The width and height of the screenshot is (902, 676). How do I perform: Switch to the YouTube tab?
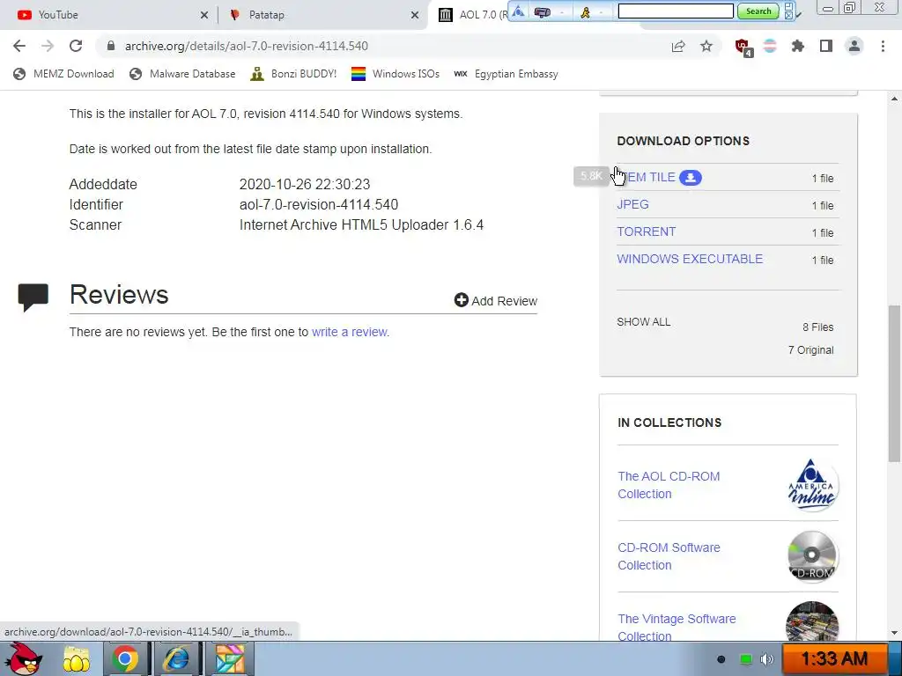[x=109, y=15]
